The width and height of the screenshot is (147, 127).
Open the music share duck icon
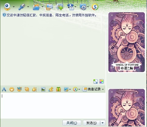[51, 89]
